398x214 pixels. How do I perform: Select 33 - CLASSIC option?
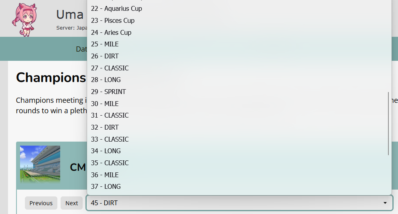[x=239, y=139]
